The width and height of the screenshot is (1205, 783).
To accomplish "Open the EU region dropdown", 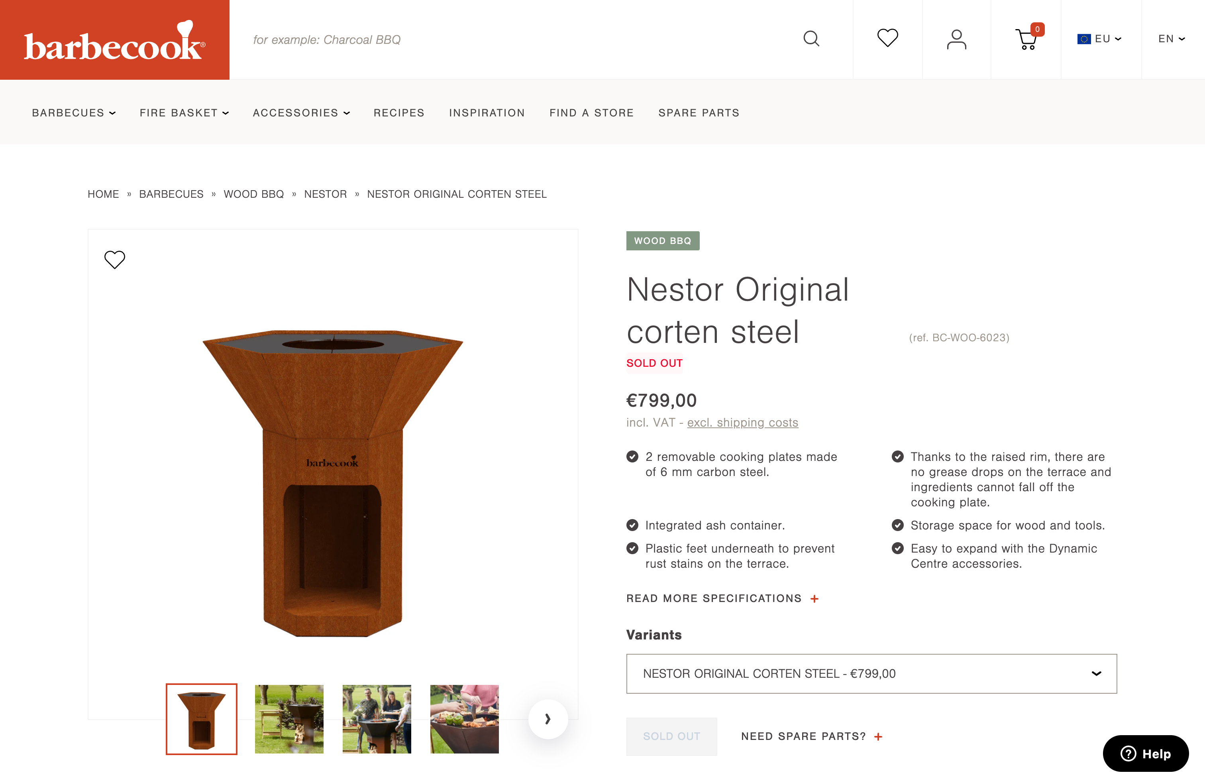I will [1099, 39].
